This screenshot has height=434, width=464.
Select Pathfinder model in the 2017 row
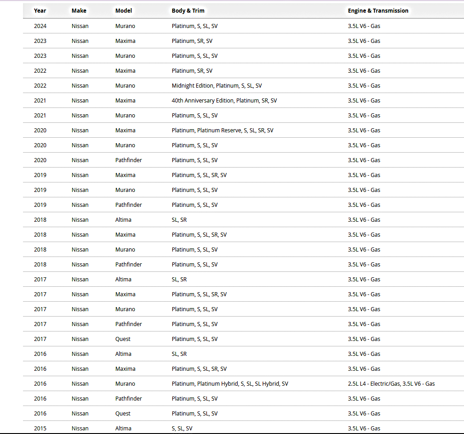coord(129,324)
